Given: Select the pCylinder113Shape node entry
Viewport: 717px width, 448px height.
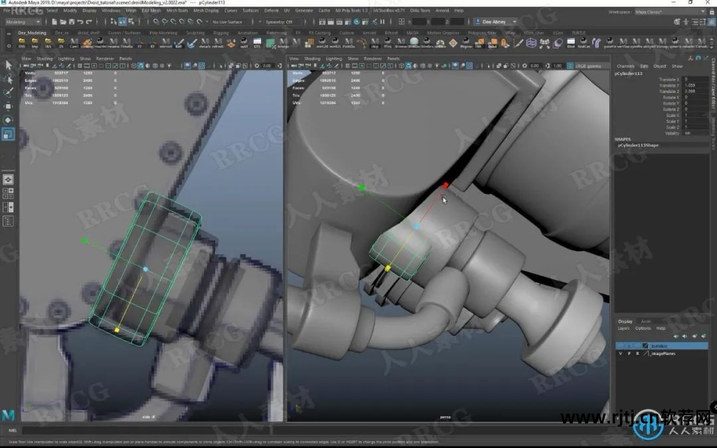Looking at the screenshot, I should tap(638, 145).
